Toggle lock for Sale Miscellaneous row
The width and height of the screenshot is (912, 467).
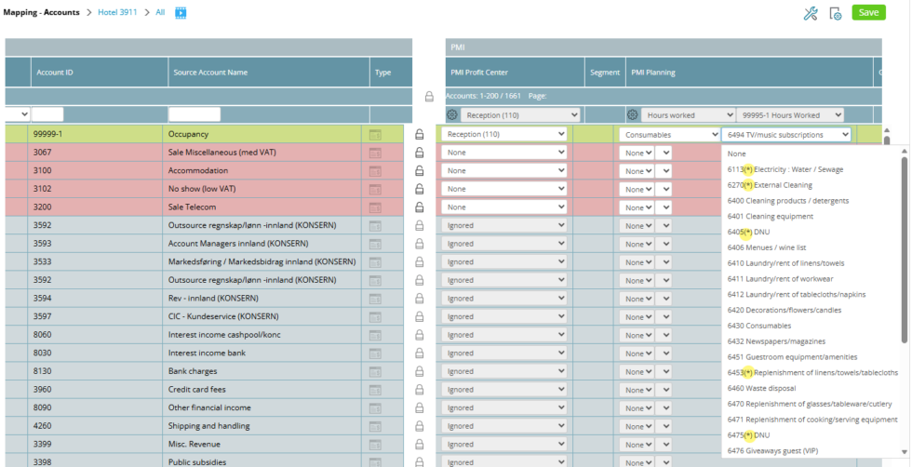pyautogui.click(x=419, y=153)
